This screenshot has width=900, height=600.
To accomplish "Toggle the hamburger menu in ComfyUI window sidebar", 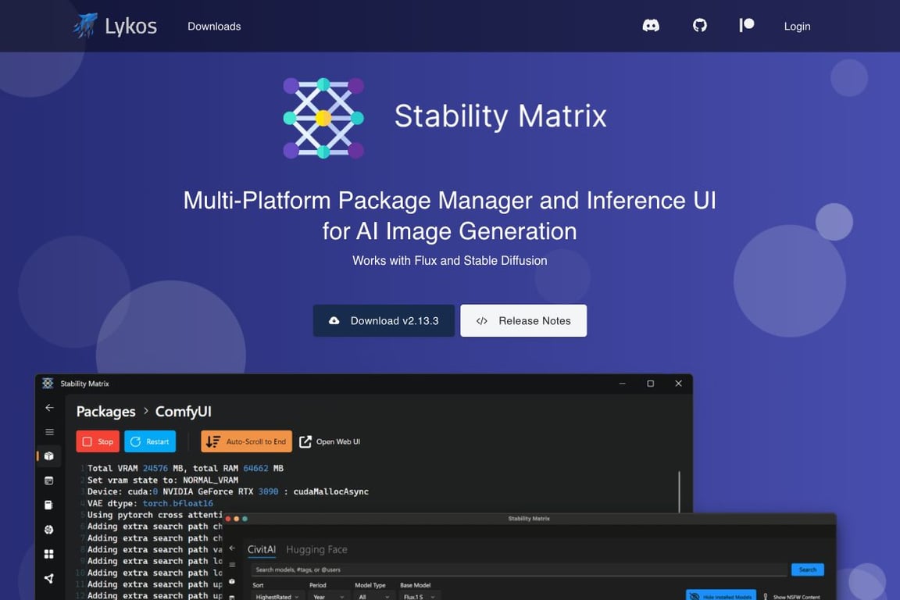I will click(49, 432).
